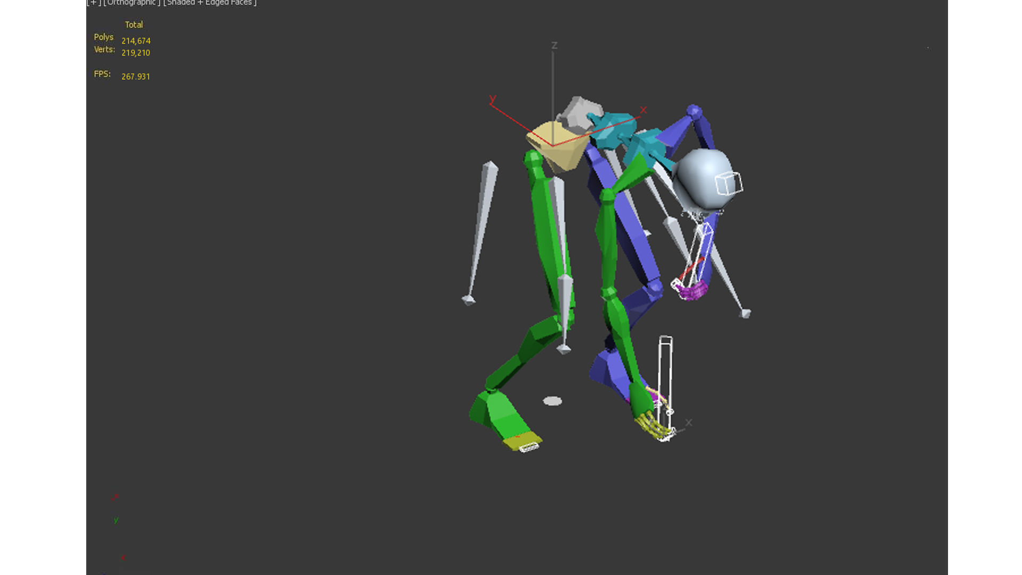Select the gray oval disc on the ground
The width and height of the screenshot is (1022, 575).
coord(553,401)
